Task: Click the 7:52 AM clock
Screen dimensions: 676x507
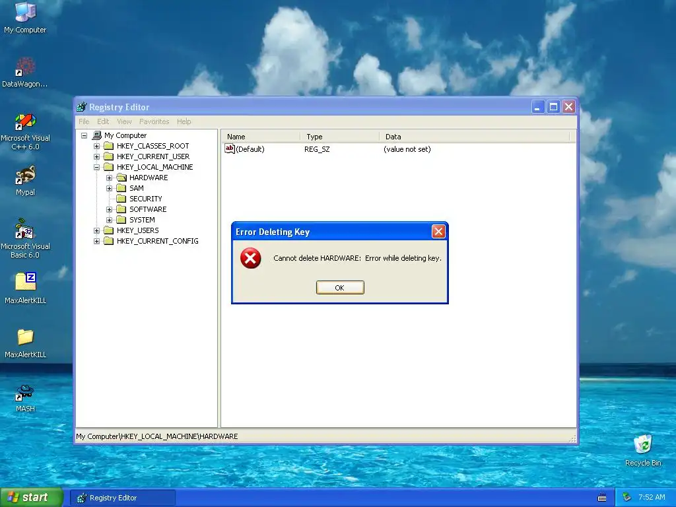Action: [652, 497]
